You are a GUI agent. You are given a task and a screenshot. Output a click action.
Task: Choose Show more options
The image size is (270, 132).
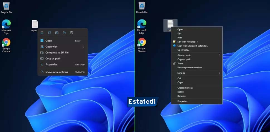point(63,72)
